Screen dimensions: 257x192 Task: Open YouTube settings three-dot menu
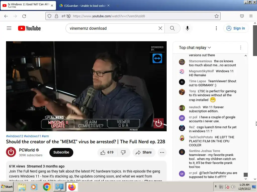coord(216,28)
